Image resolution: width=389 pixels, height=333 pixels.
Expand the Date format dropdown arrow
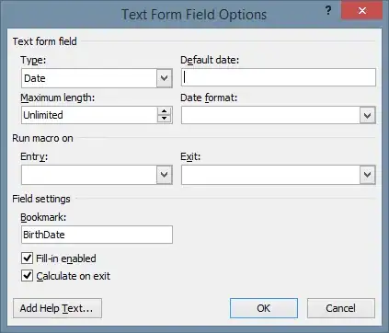[367, 115]
